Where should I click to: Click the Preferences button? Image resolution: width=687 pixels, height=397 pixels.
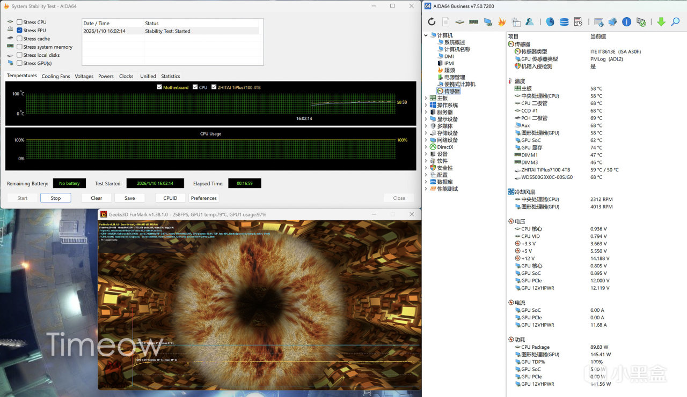pos(204,198)
